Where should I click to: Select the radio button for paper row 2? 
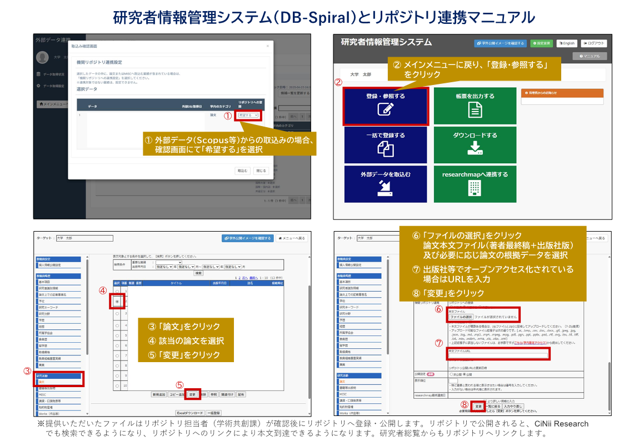pos(117,302)
